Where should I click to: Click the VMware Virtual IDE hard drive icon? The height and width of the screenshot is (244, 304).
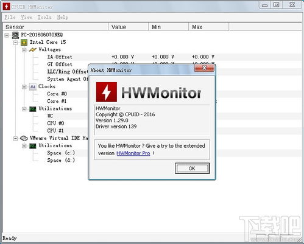pos(24,138)
